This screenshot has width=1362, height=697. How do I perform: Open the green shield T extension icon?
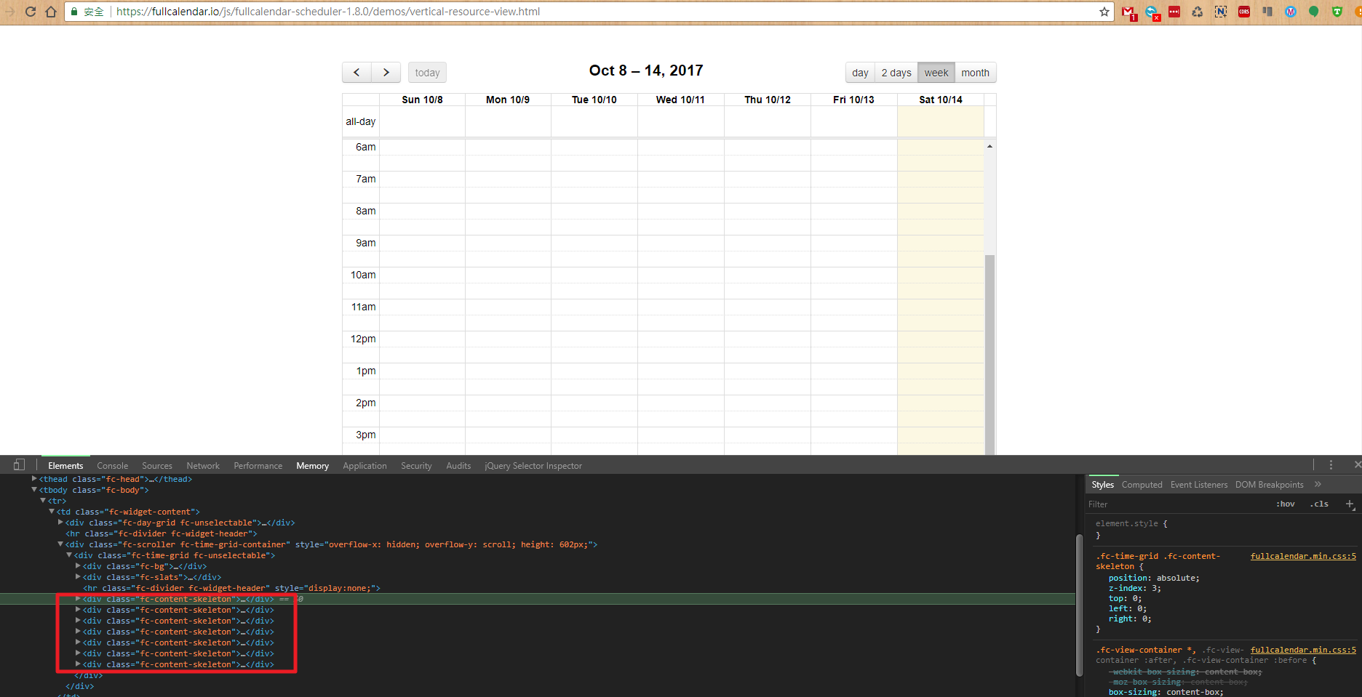[x=1337, y=12]
